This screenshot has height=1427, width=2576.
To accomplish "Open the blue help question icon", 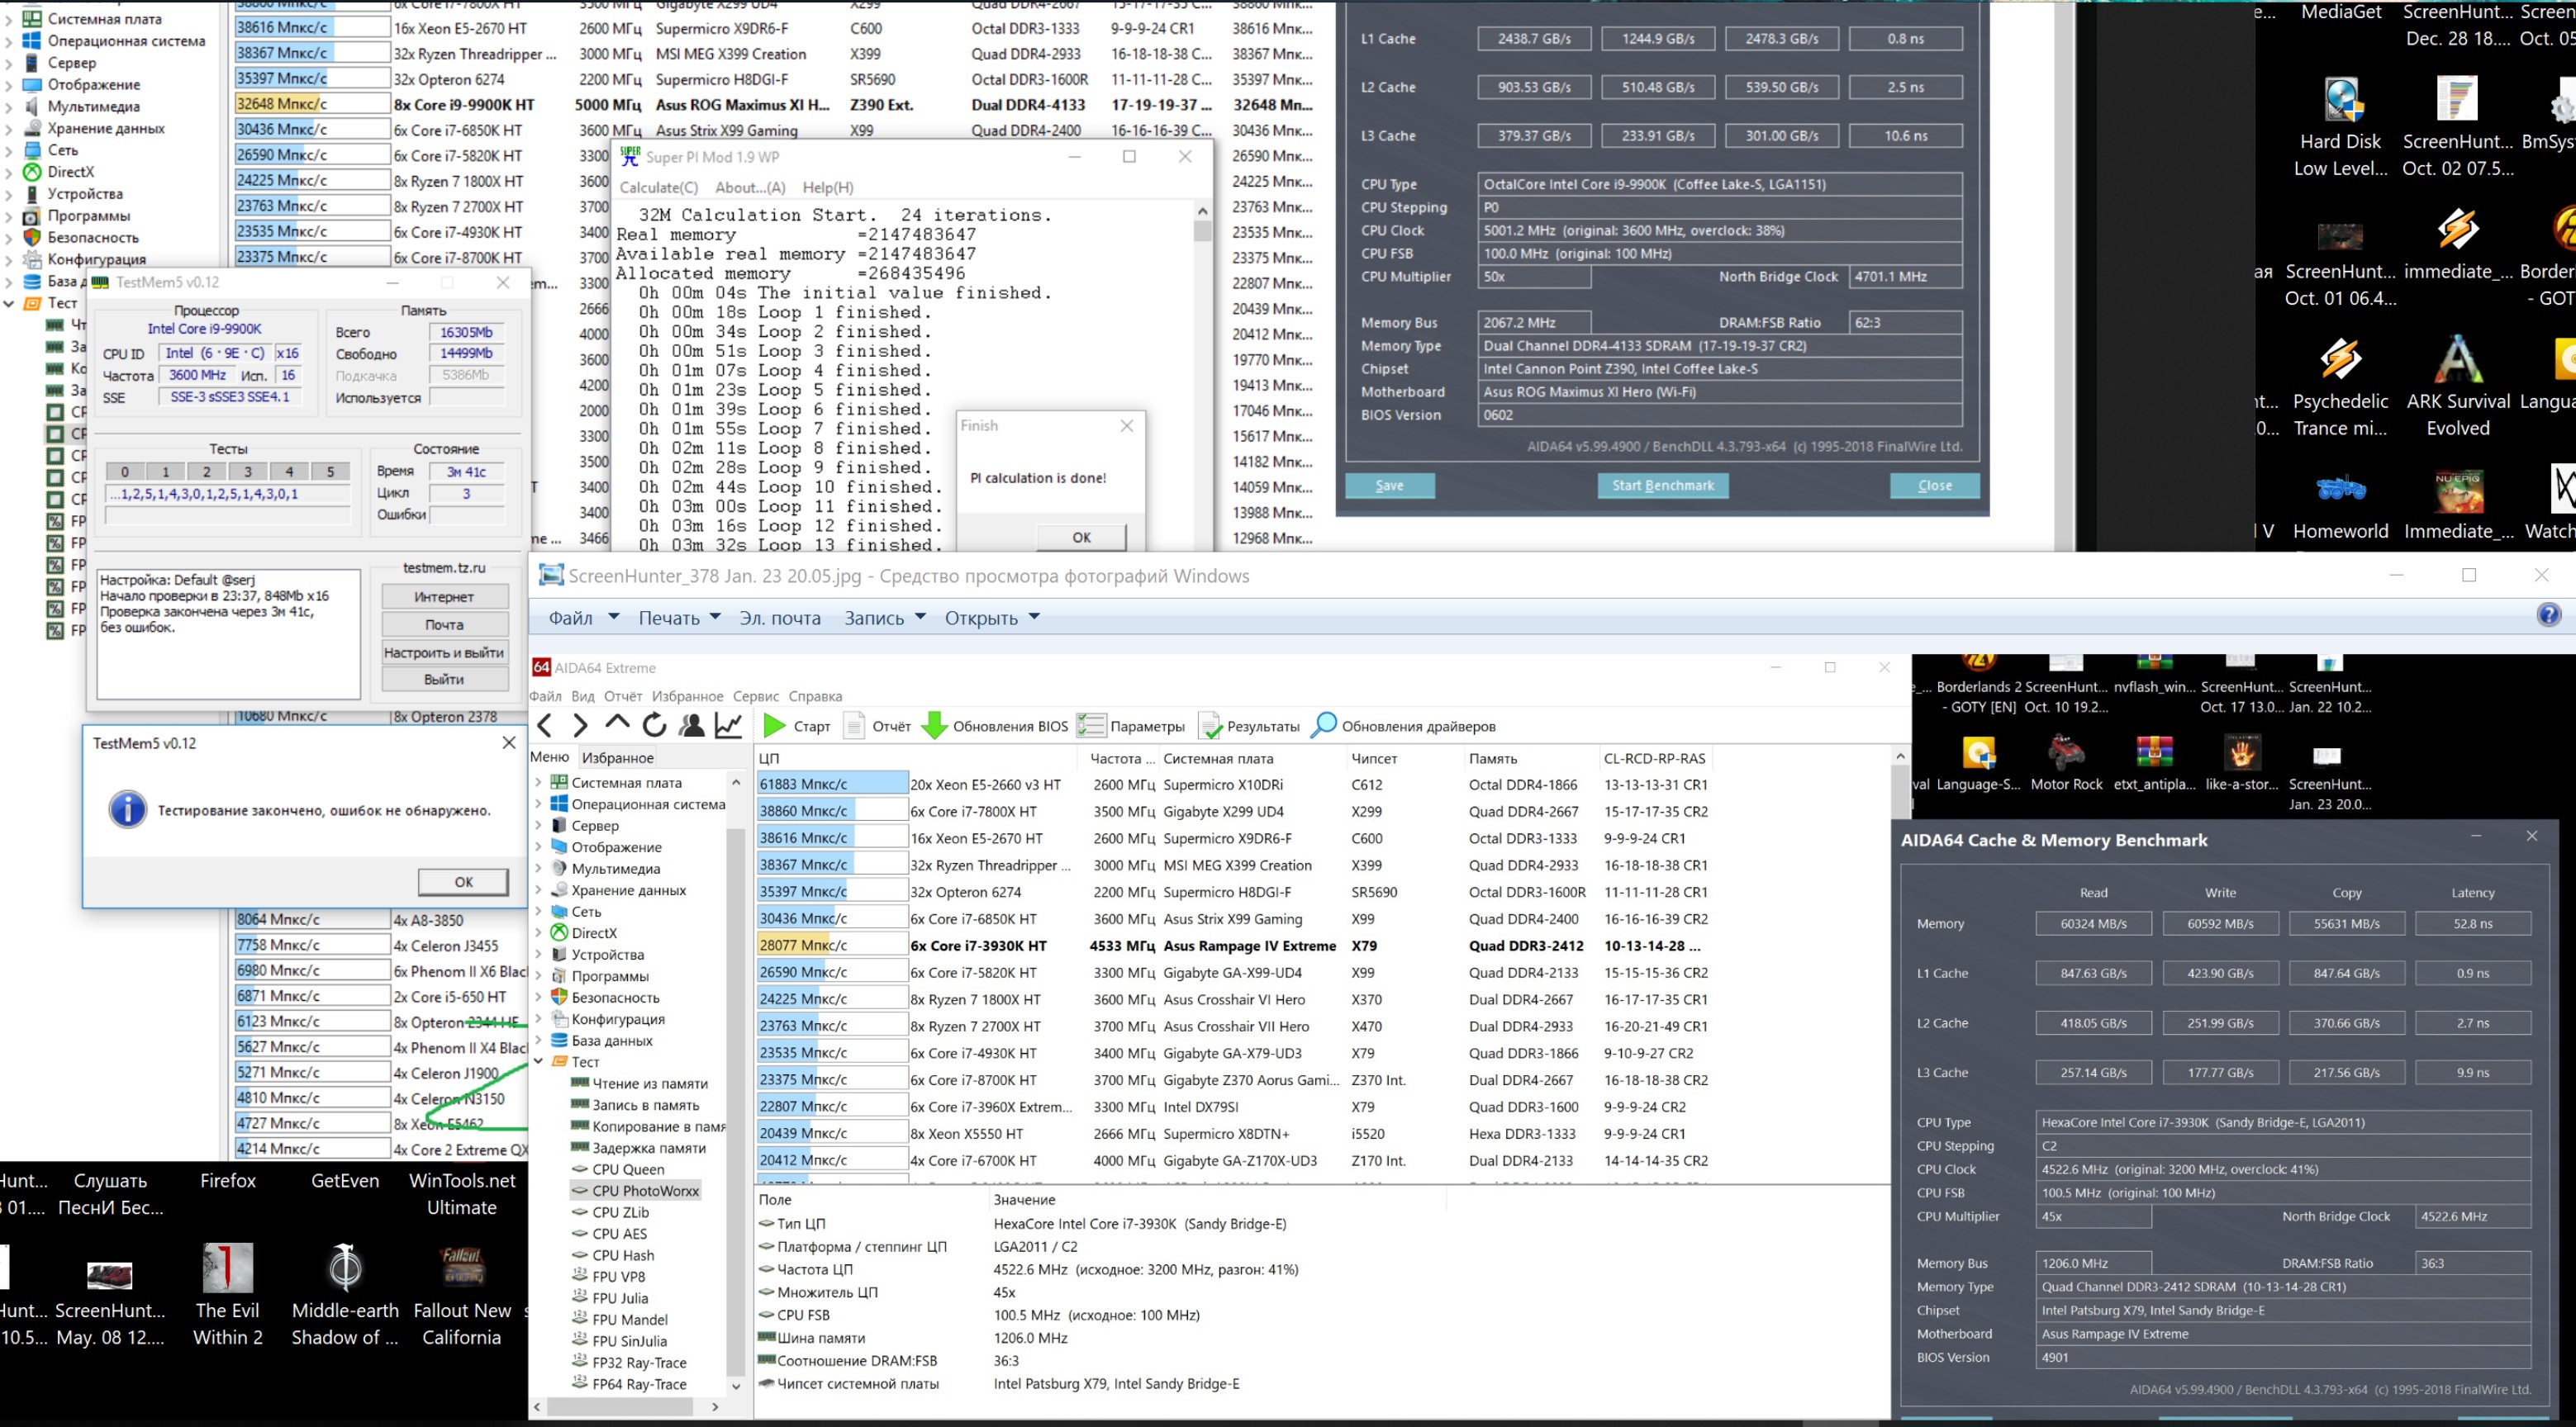I will (2549, 614).
